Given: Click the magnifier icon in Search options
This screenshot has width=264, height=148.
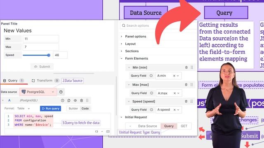Looking at the screenshot, I should tap(124, 25).
